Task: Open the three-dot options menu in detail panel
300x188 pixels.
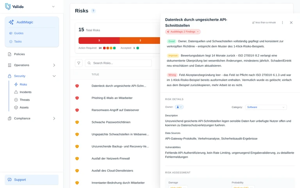Action: coord(282,22)
